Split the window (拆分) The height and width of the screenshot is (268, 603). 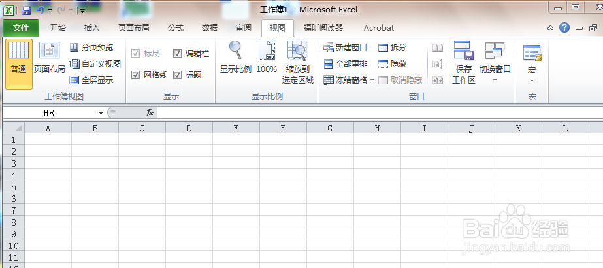392,48
